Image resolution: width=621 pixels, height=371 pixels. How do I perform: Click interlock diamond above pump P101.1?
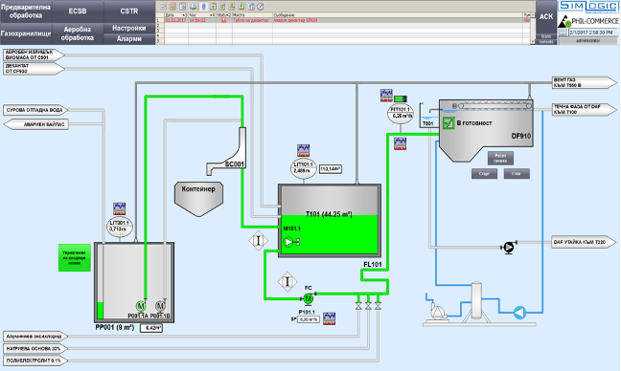[287, 282]
